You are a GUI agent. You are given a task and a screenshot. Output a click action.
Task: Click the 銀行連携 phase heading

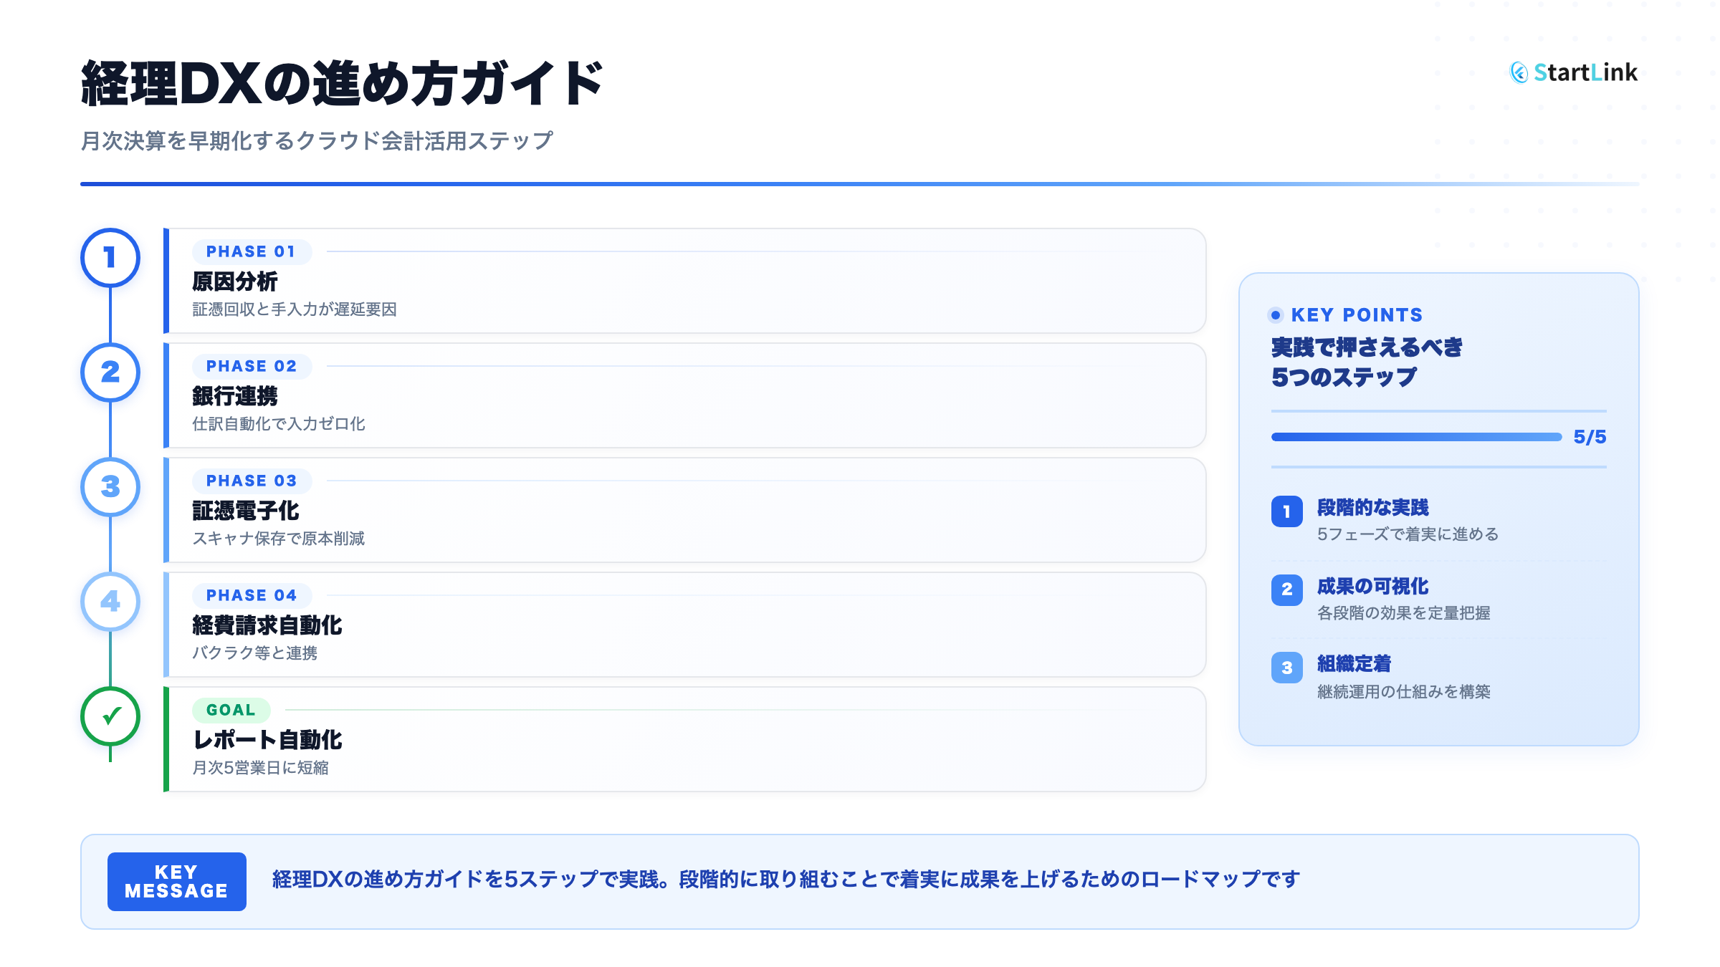[235, 396]
